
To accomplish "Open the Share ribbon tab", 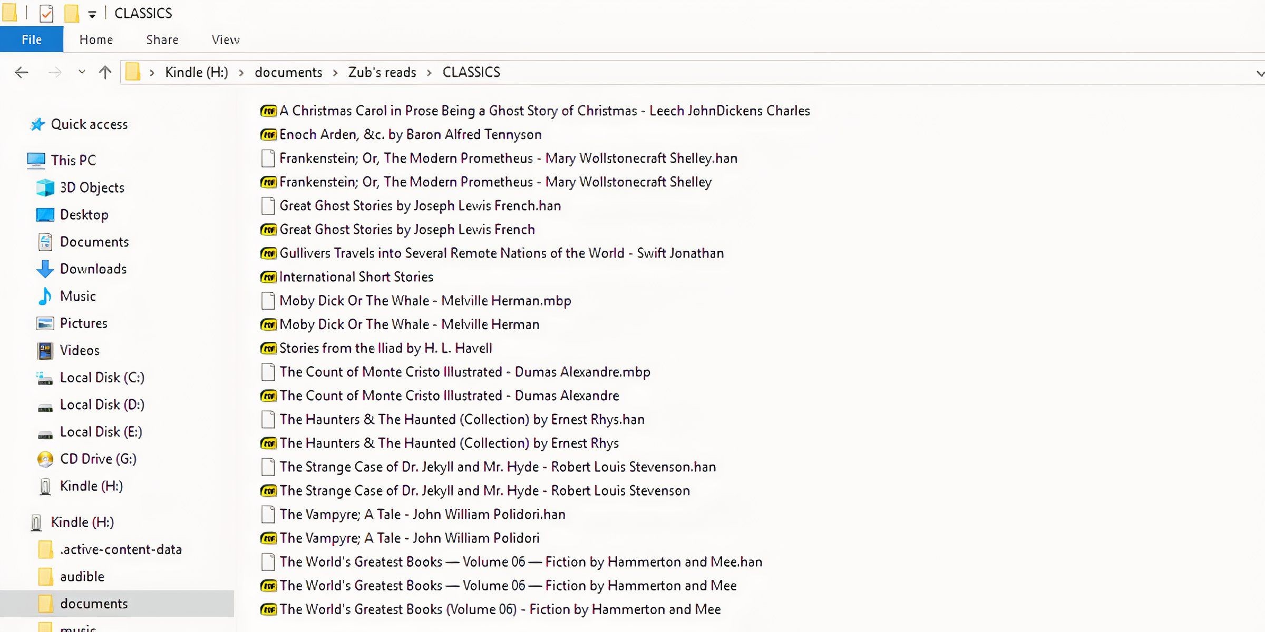I will point(162,40).
